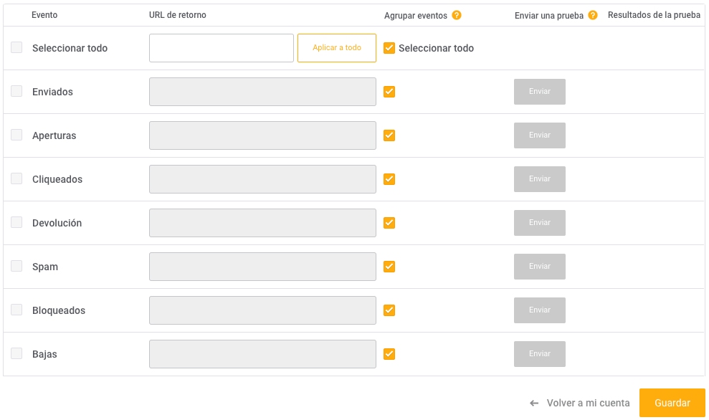Click Enviar test button for Bajas

(x=539, y=354)
